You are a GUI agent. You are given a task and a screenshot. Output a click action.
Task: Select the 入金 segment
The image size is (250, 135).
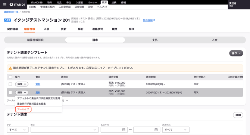tap(215, 40)
